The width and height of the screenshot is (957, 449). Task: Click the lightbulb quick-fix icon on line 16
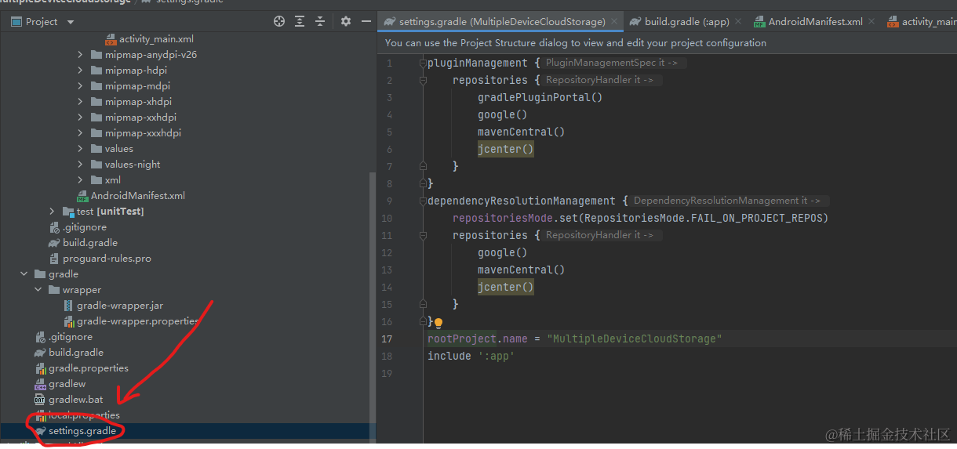click(438, 322)
